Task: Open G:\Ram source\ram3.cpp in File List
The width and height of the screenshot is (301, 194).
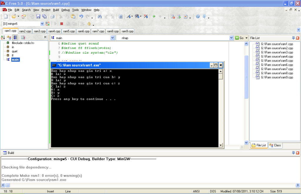Action: tap(277, 52)
